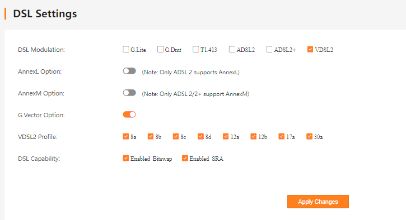Check the G.Dmt modulation option
This screenshot has width=406, height=220.
(160, 49)
